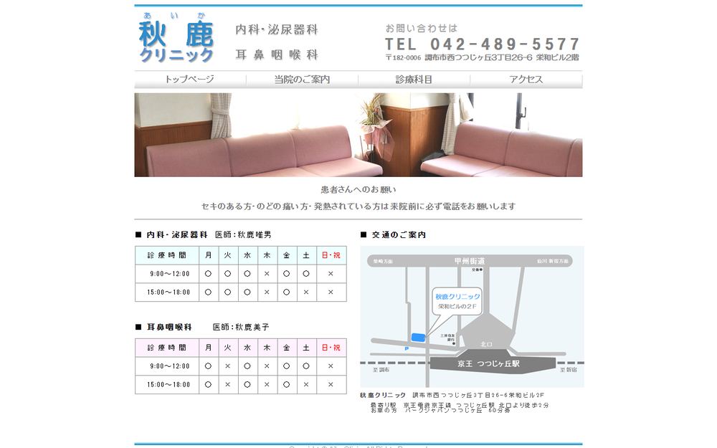The image size is (717, 448).
Task: Click the 診療時間 header in the 耳鼻咽喉科 table
Action: (x=167, y=348)
